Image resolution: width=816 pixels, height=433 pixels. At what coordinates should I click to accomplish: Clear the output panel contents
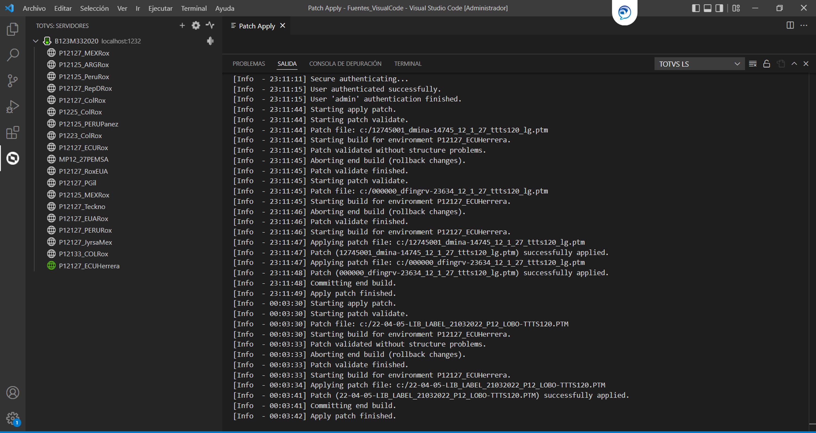753,64
